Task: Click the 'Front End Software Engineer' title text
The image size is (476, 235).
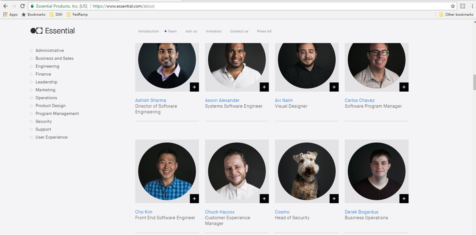Action: click(x=165, y=218)
